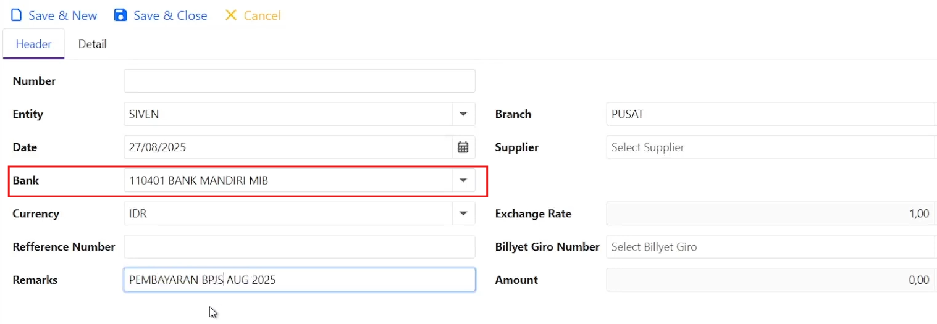The image size is (937, 324).
Task: Click the Remarks label
Action: pyautogui.click(x=35, y=280)
